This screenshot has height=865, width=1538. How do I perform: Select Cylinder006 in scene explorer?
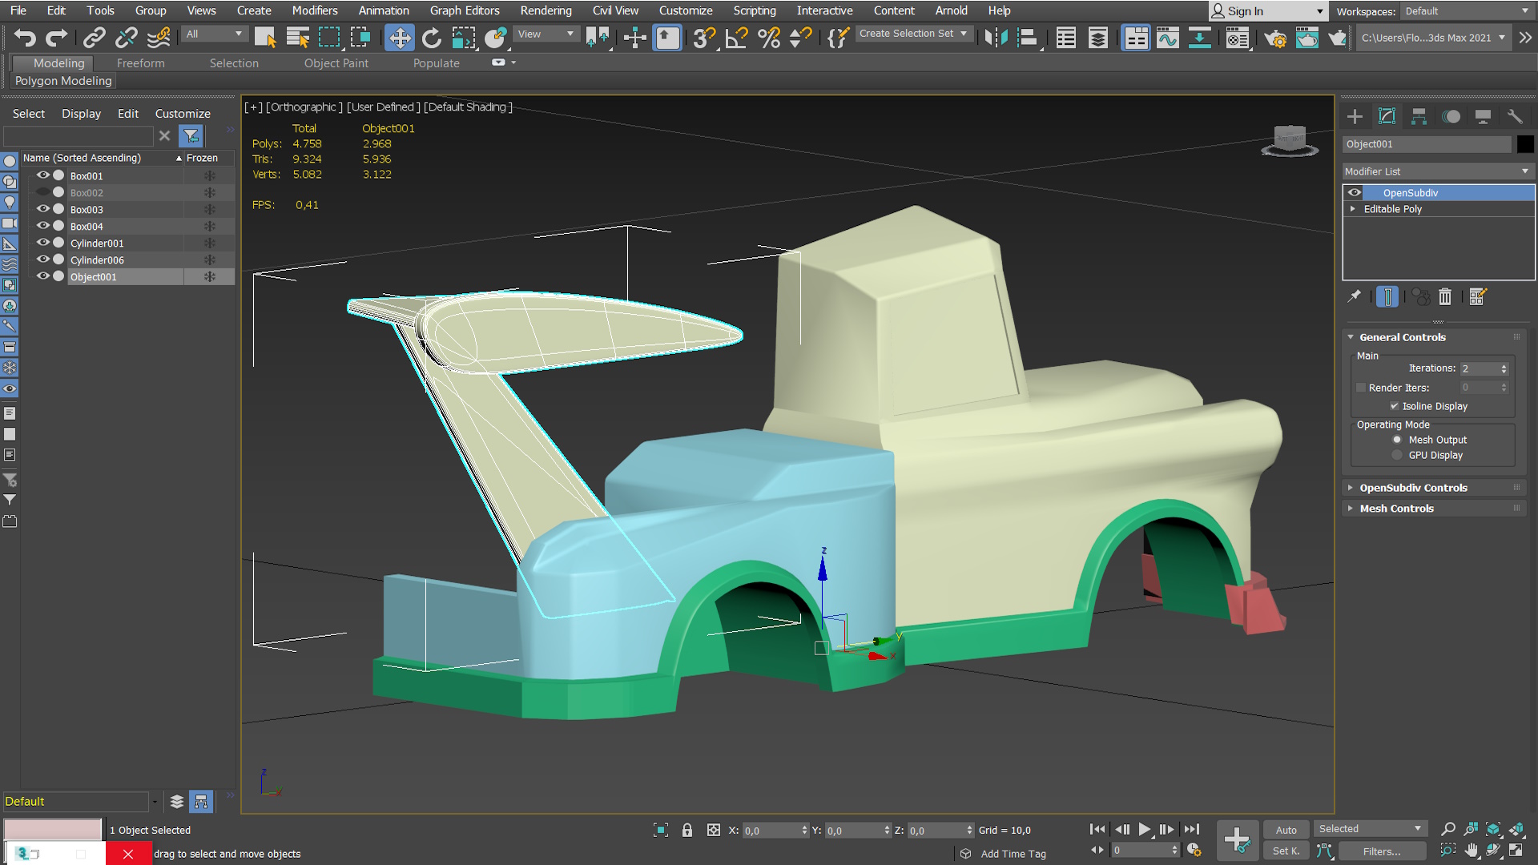(x=97, y=260)
